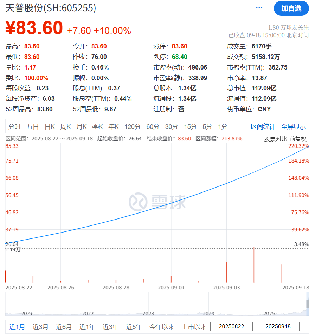Show the 月K monthly chart
The height and width of the screenshot is (334, 309).
[x=82, y=127]
